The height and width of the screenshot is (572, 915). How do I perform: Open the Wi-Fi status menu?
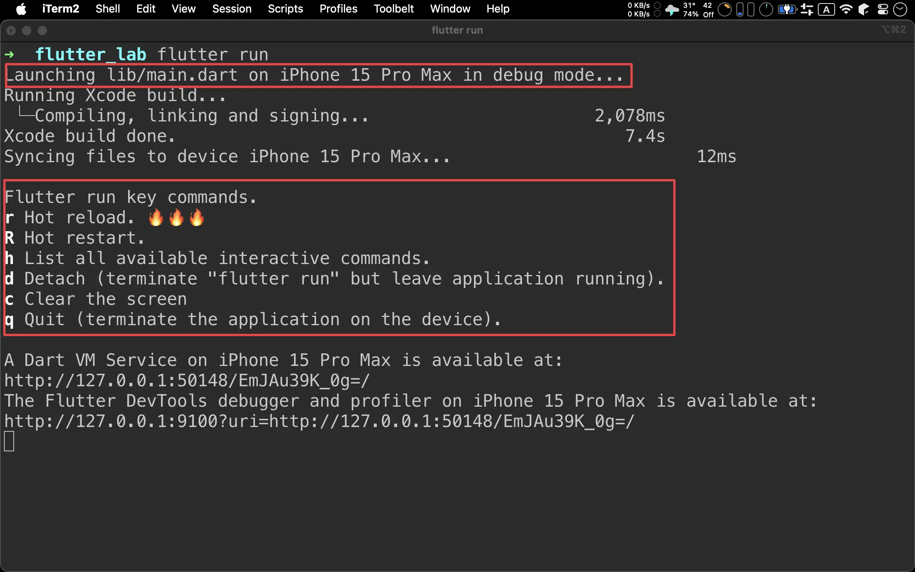click(846, 9)
